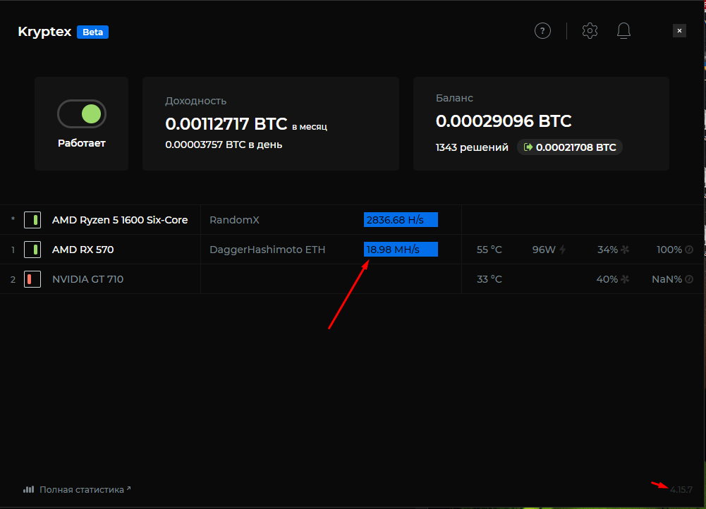706x509 pixels.
Task: Open the Полная статистика link
Action: pos(82,490)
